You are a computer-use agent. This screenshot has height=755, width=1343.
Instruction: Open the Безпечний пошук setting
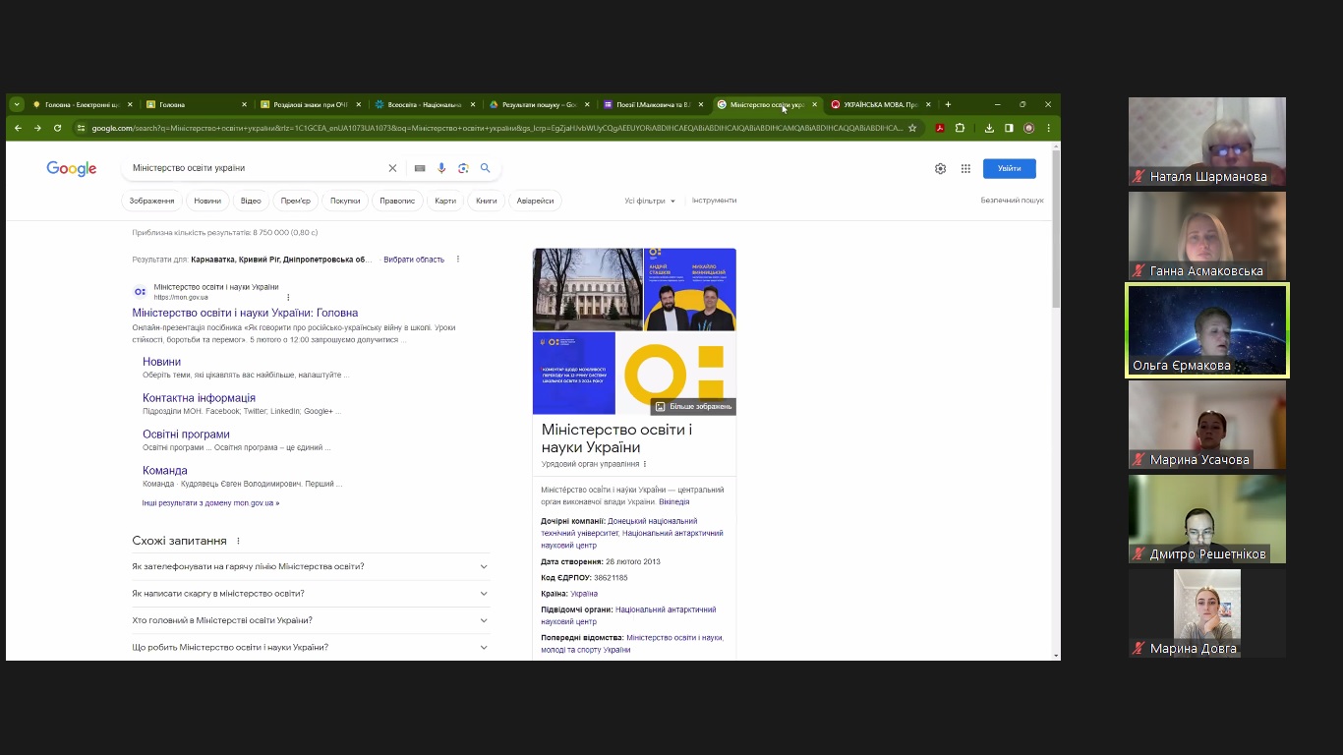1012,201
